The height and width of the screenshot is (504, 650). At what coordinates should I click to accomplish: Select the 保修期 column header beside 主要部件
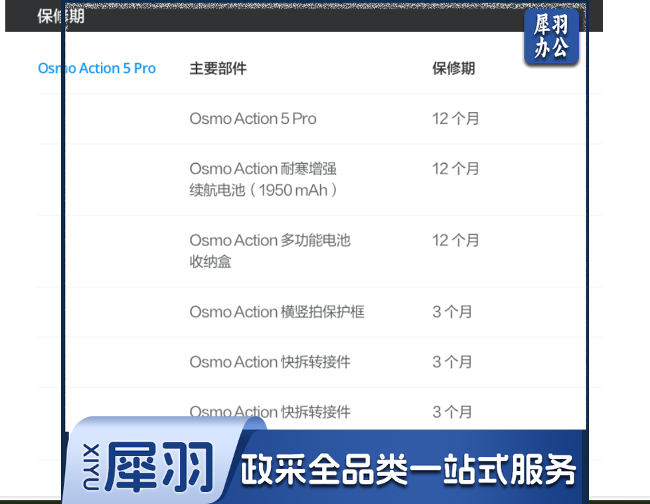[453, 68]
